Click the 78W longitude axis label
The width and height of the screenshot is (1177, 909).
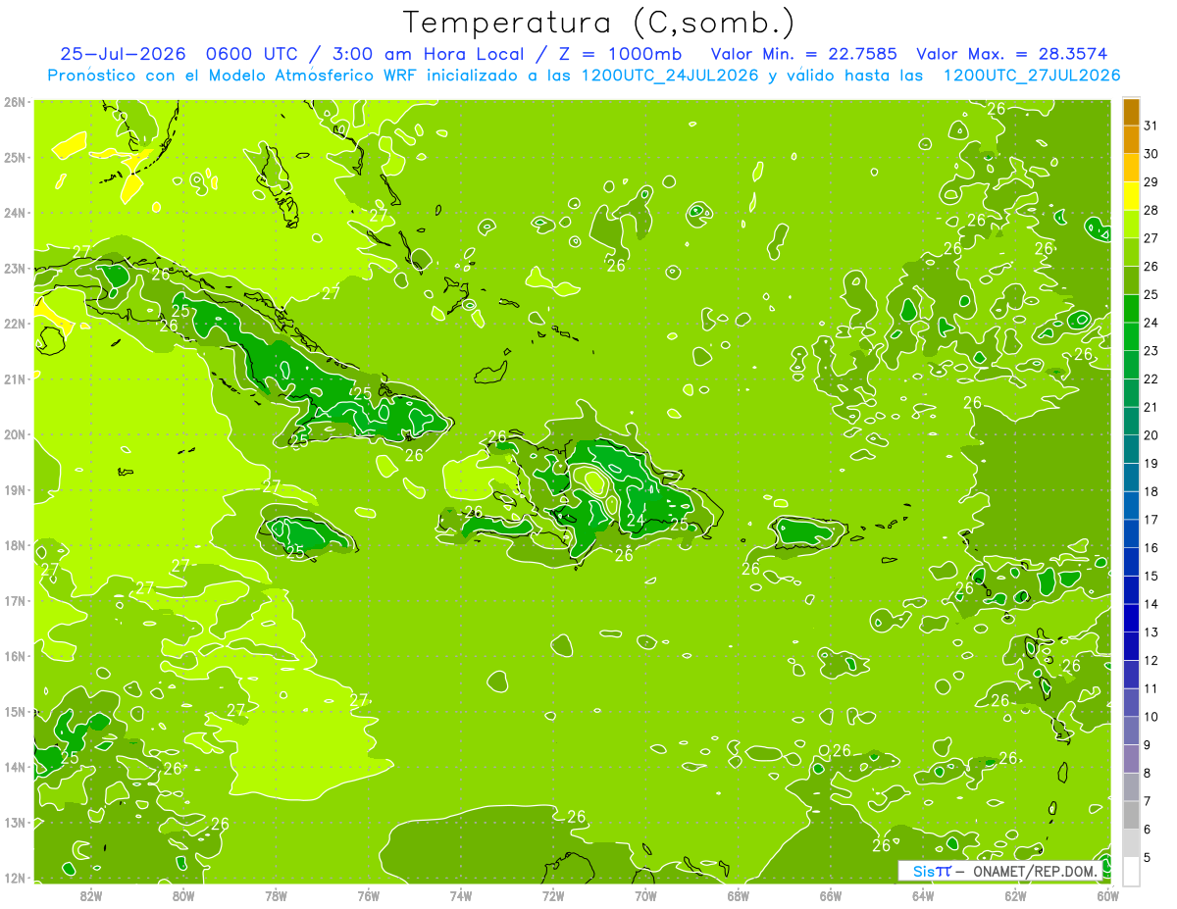point(276,895)
